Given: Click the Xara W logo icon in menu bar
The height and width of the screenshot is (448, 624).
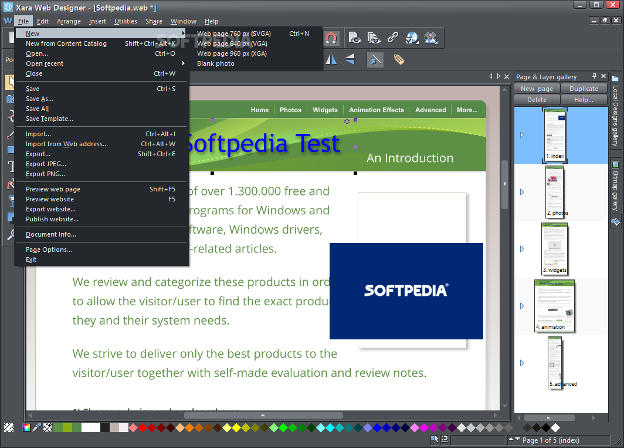Looking at the screenshot, I should pos(8,21).
